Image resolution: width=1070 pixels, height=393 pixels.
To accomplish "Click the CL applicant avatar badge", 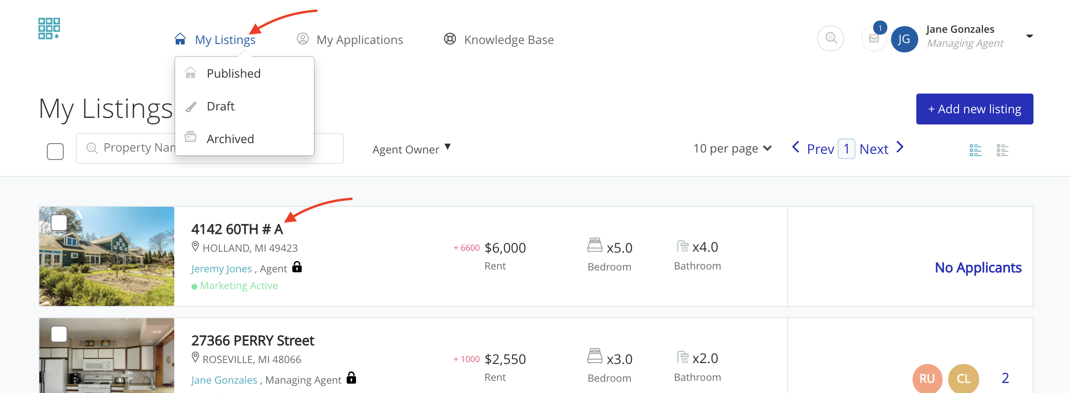I will pyautogui.click(x=963, y=378).
